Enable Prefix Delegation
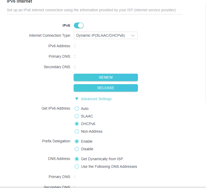The height and width of the screenshot is (188, 206). coord(77,141)
